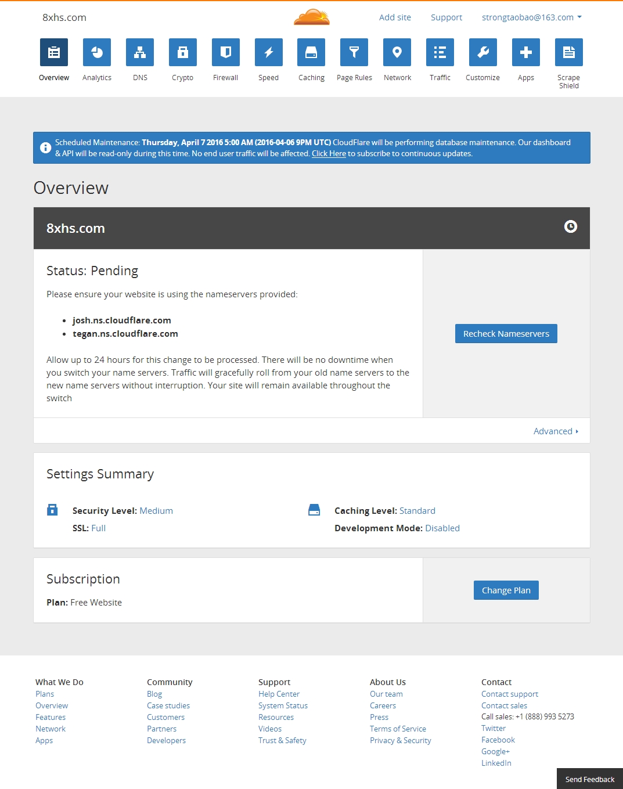Open the Caching drive icon
This screenshot has height=789, width=623.
pos(311,52)
